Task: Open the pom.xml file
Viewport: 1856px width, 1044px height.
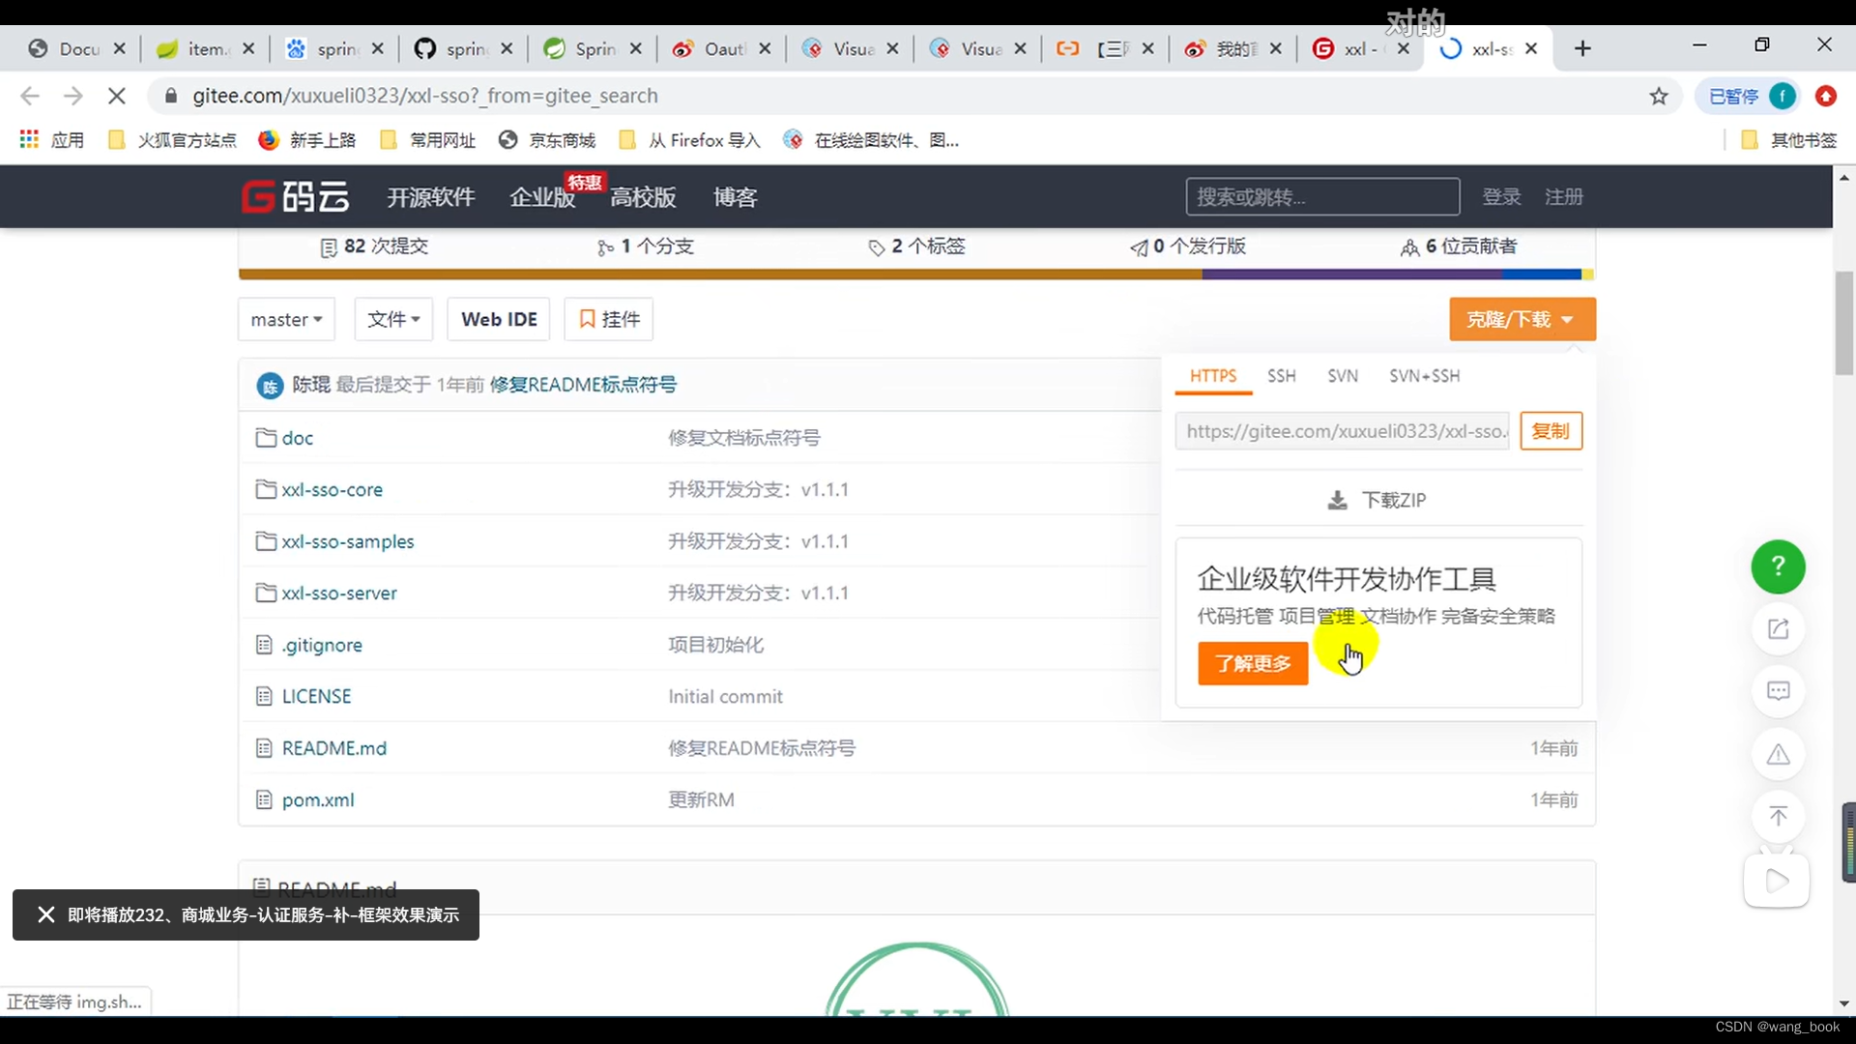Action: point(317,800)
